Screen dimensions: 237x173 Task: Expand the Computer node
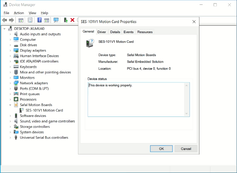click(x=10, y=40)
